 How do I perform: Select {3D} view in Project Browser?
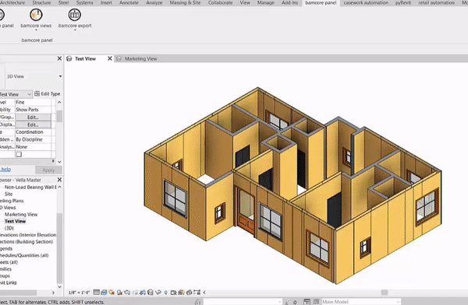[x=9, y=228]
